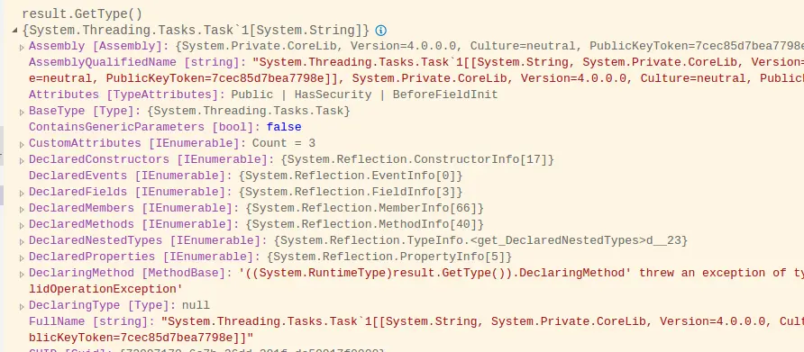Select the FullName [string] label

(91, 321)
